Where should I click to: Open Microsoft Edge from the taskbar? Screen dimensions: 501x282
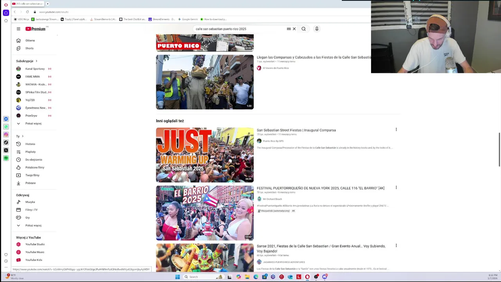coord(256,277)
